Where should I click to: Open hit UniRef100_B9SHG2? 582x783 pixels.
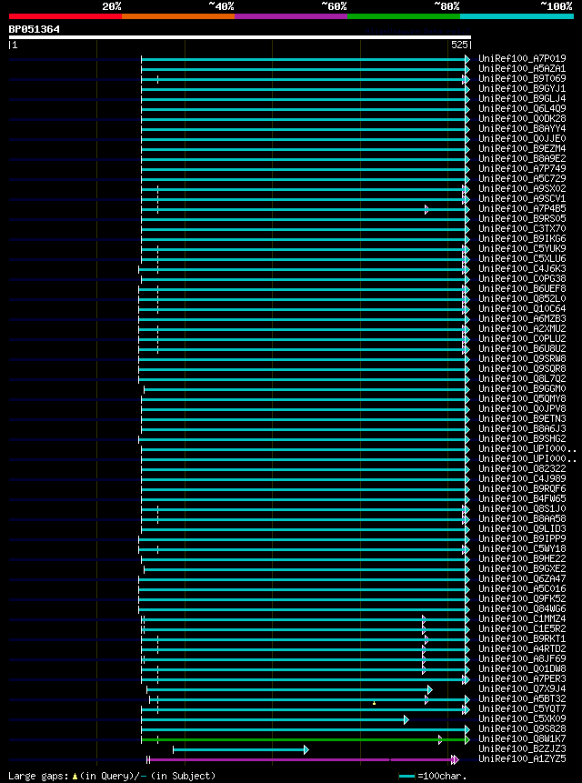[522, 438]
